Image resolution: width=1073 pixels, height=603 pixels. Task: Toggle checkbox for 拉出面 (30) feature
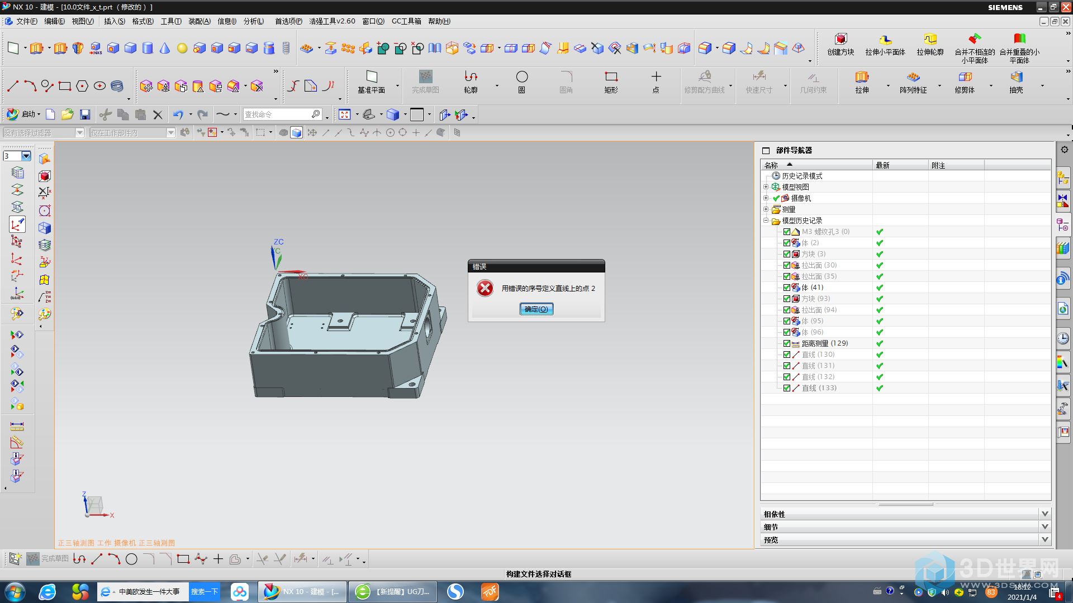coord(787,265)
